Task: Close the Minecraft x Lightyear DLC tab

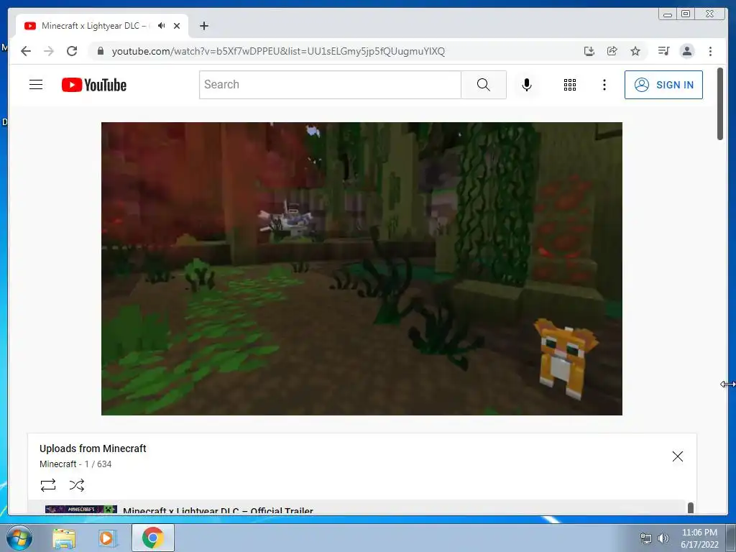Action: click(x=177, y=26)
